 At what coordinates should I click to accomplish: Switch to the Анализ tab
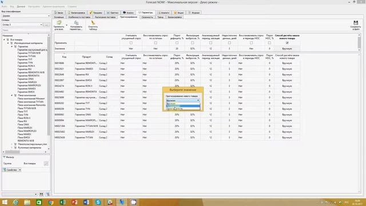tap(128, 13)
